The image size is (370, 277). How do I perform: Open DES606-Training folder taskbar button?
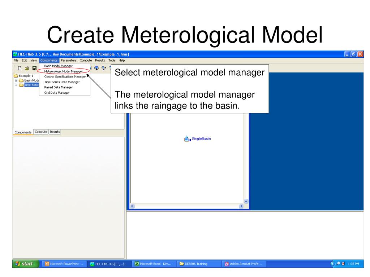click(199, 264)
